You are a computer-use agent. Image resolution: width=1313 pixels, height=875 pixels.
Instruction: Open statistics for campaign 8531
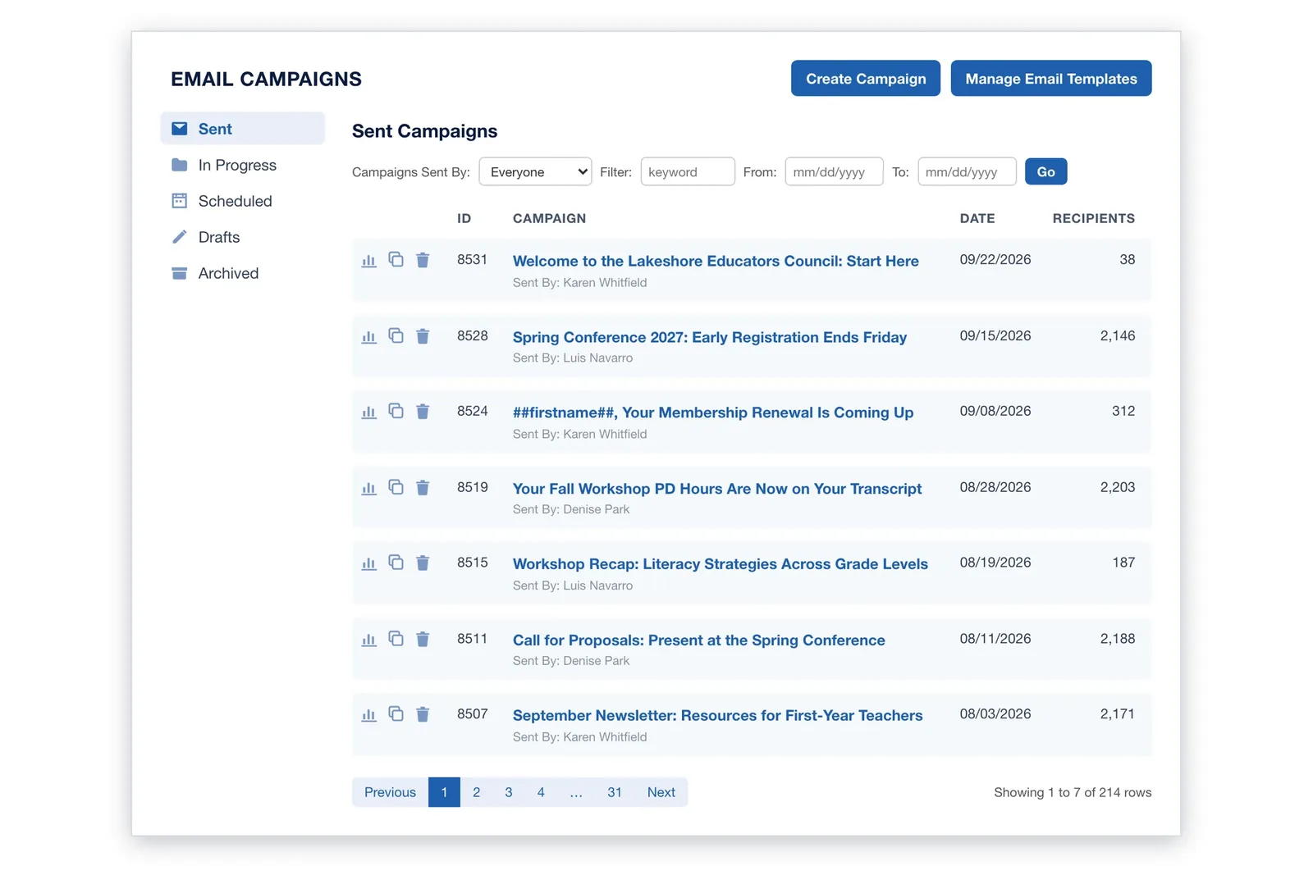(369, 261)
